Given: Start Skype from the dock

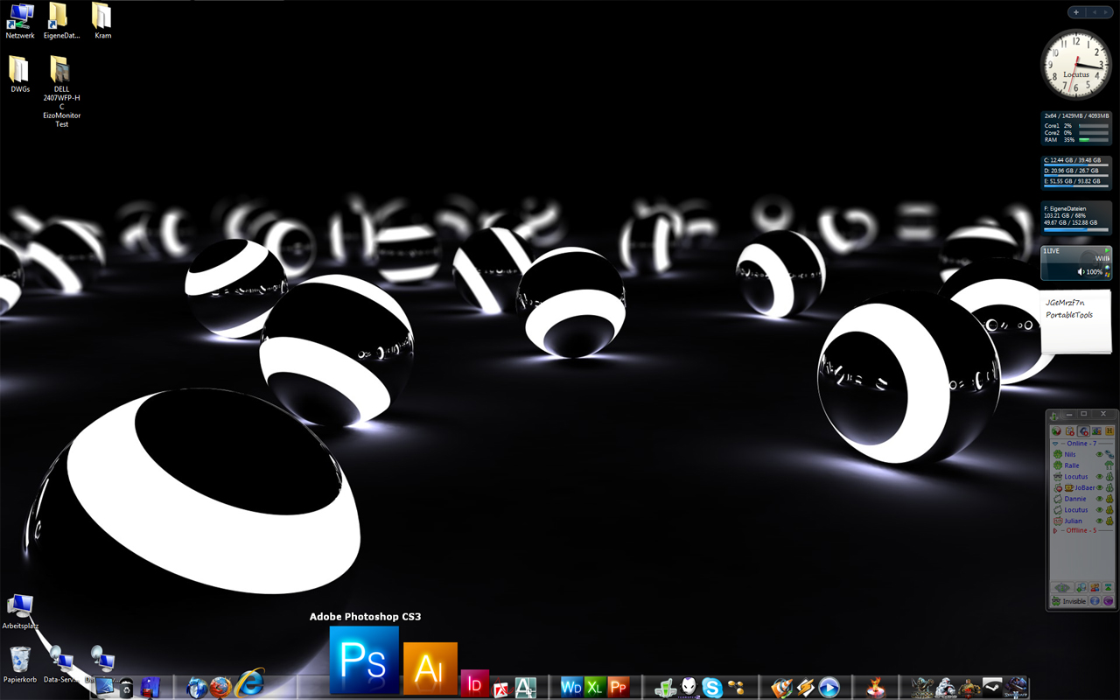Looking at the screenshot, I should (712, 688).
